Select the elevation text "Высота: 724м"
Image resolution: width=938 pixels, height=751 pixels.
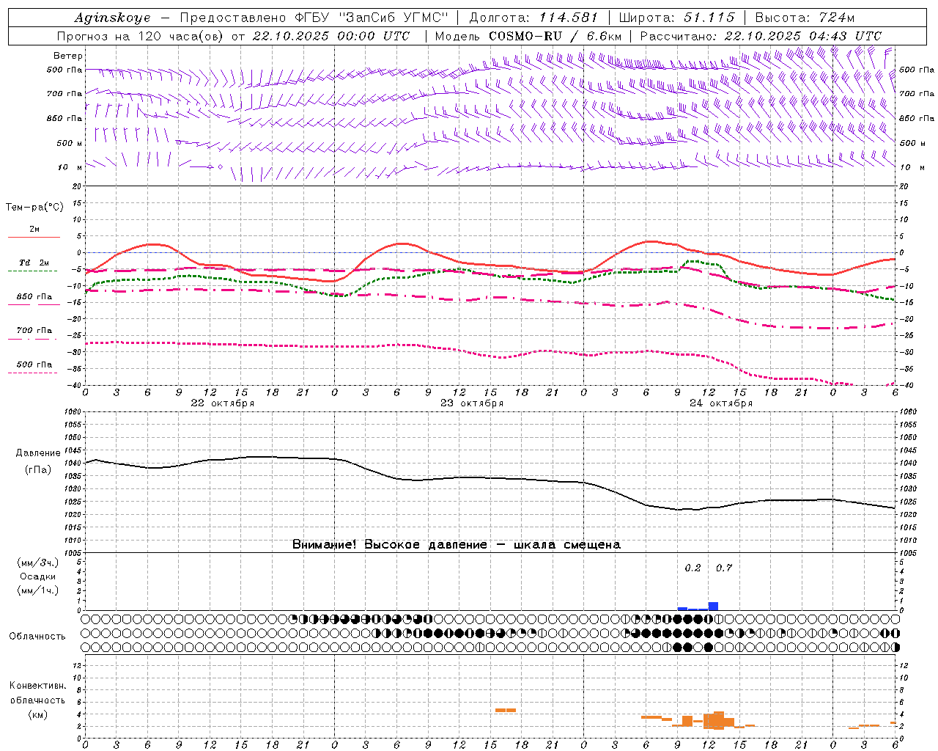(805, 18)
